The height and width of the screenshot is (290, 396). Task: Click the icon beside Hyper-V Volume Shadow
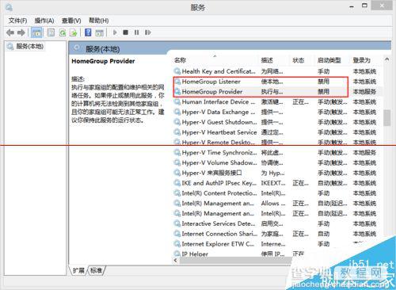[177, 162]
